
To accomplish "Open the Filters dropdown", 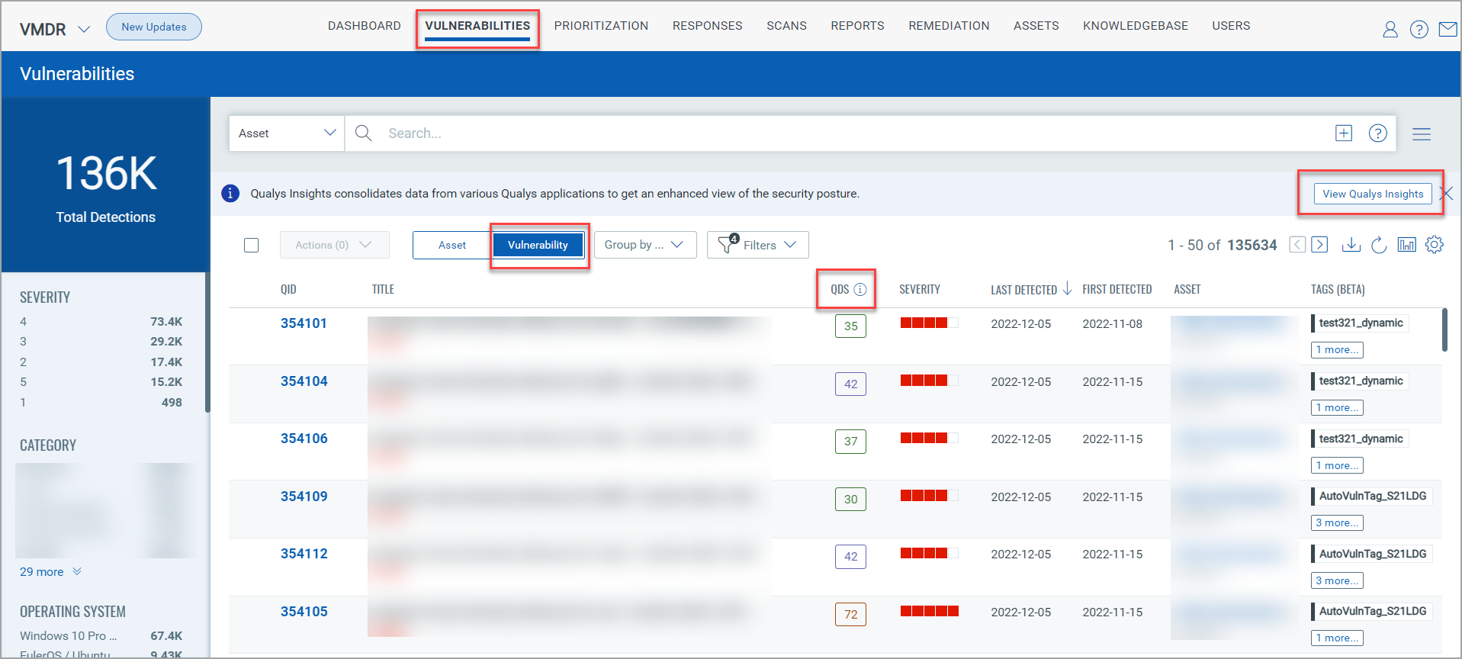I will point(757,245).
